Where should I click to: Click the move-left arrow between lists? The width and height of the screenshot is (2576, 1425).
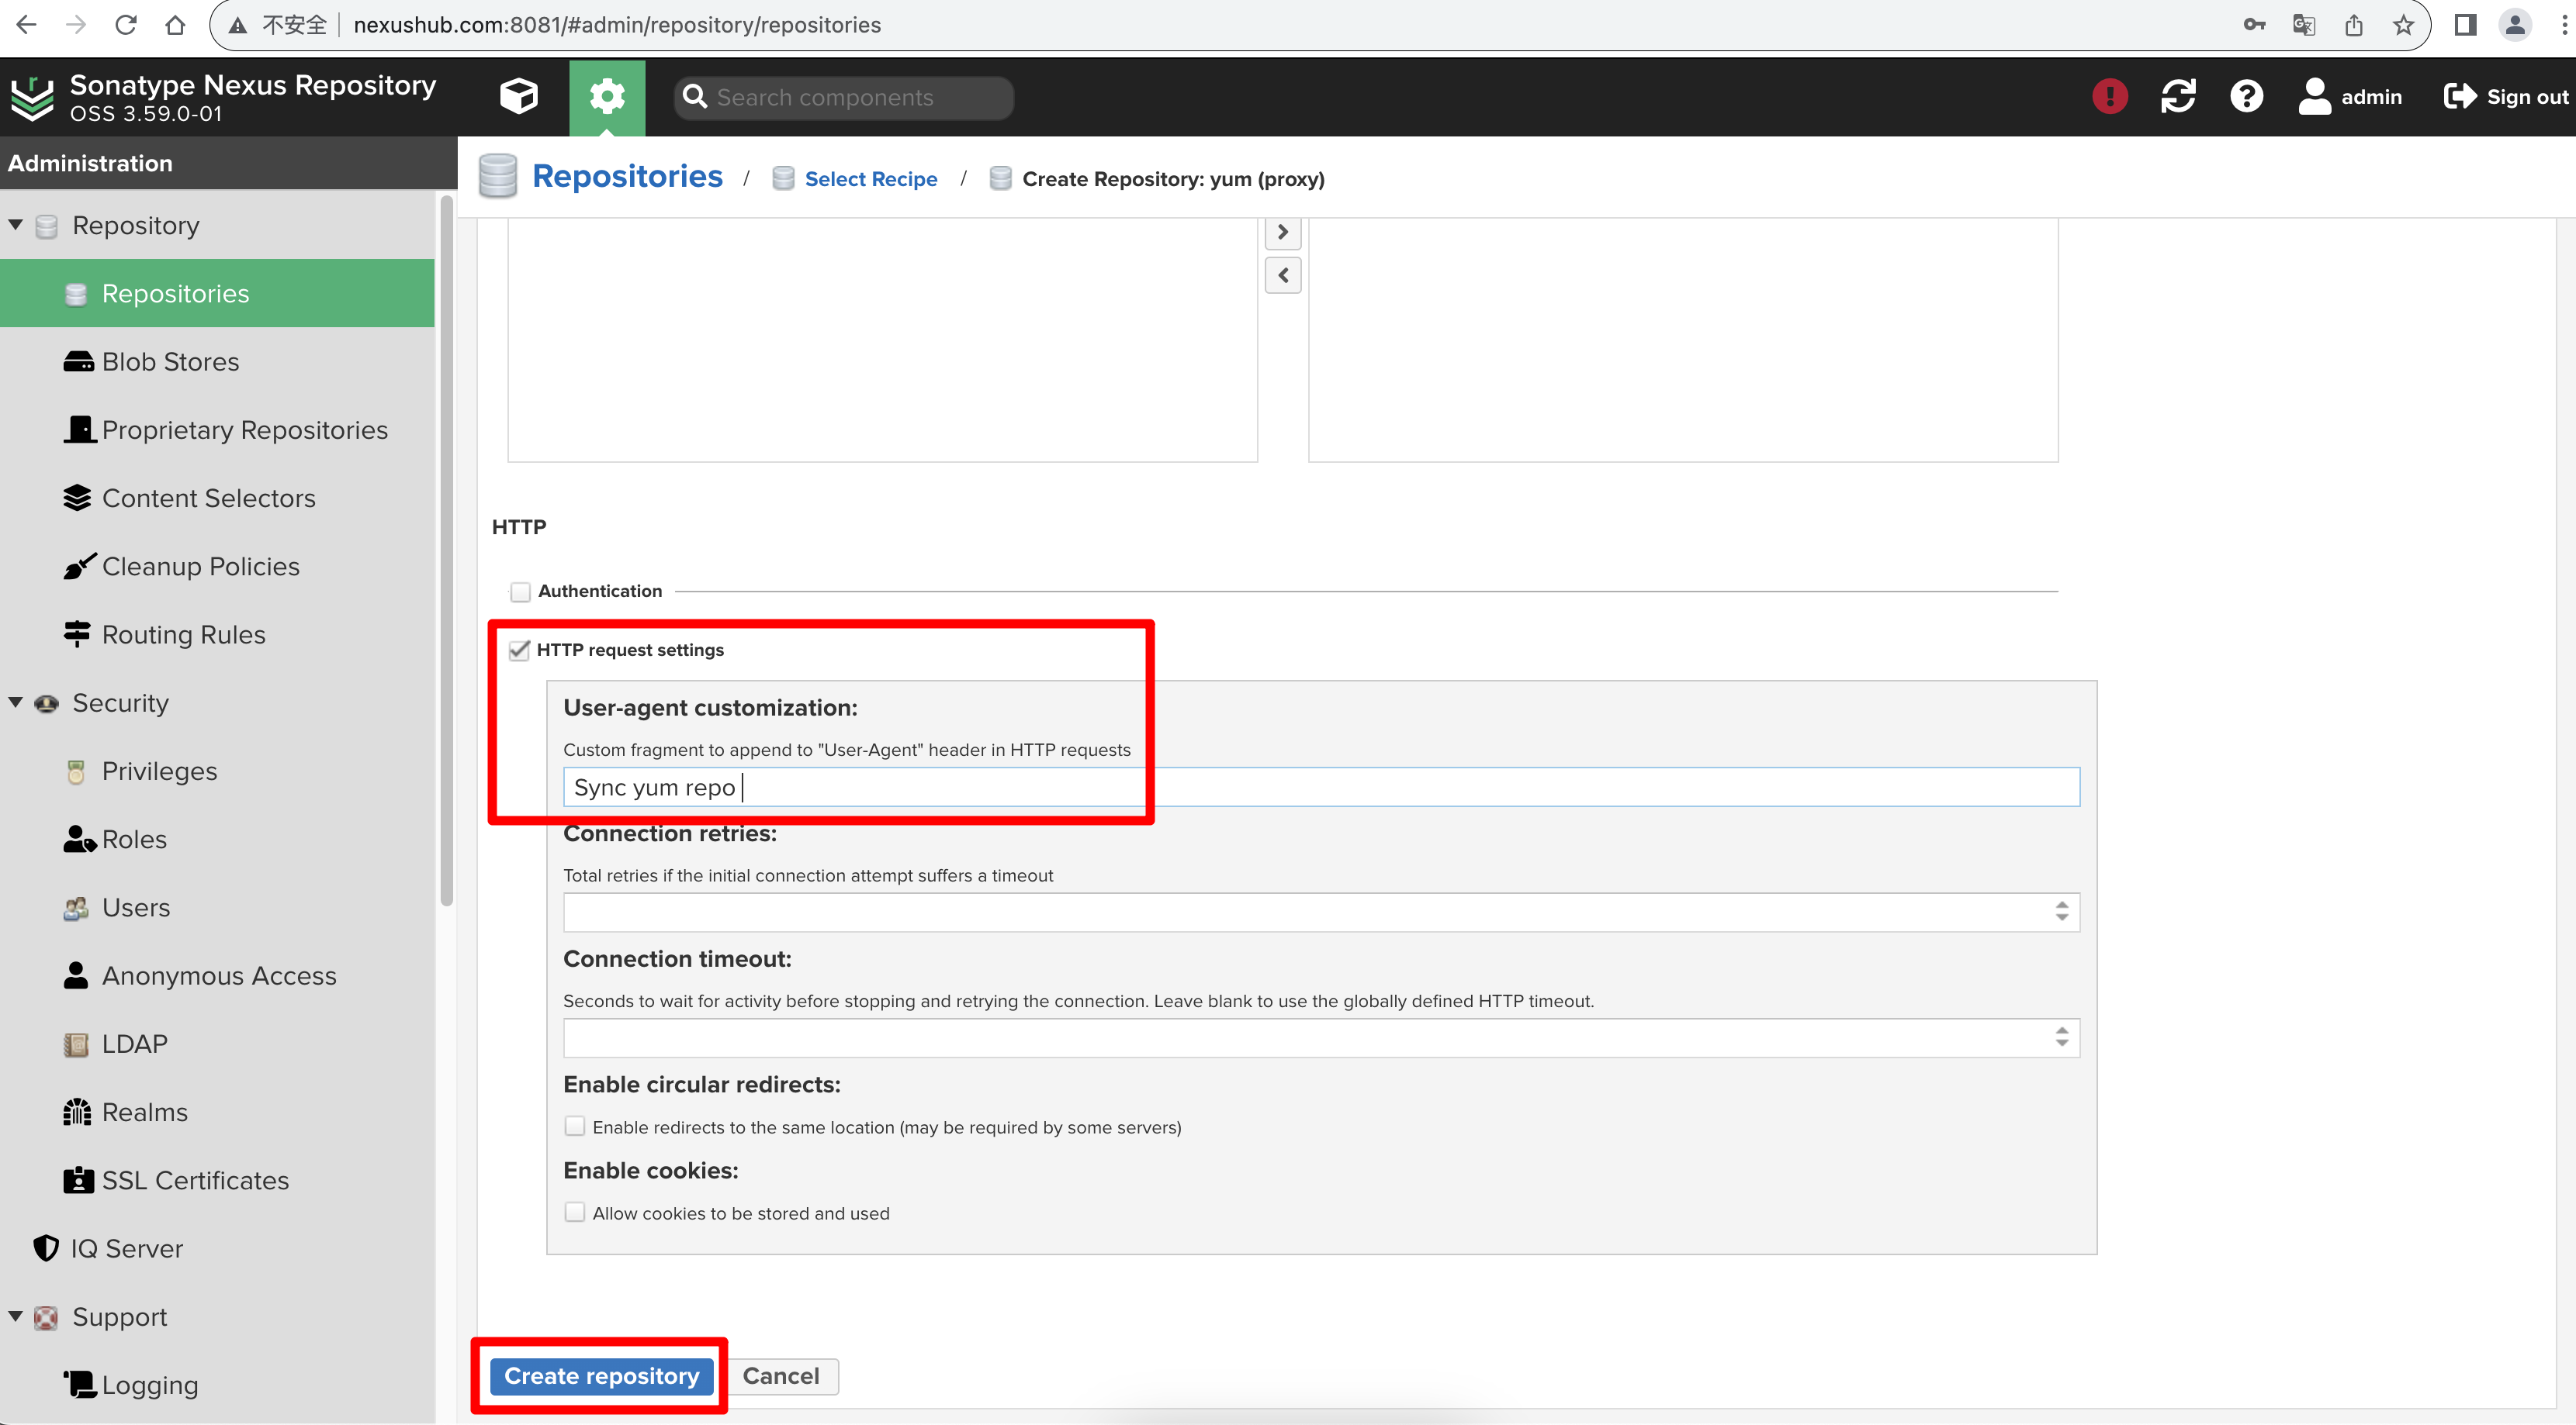[x=1283, y=274]
